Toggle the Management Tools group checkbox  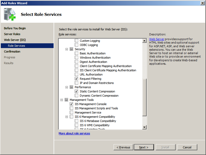[x=67, y=100]
